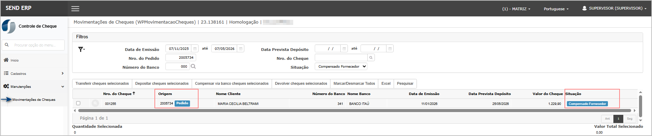The image size is (652, 136).
Task: Open the Situação dropdown
Action: (341, 67)
